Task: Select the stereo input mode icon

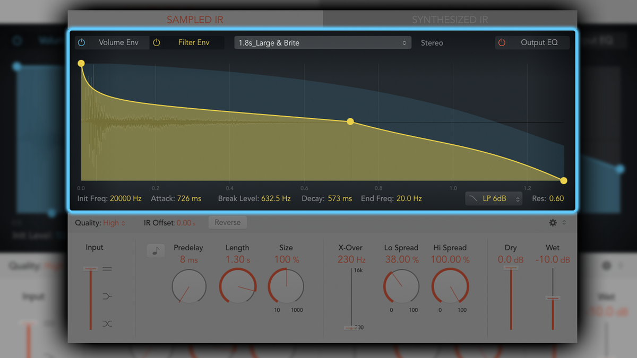Action: (x=107, y=269)
